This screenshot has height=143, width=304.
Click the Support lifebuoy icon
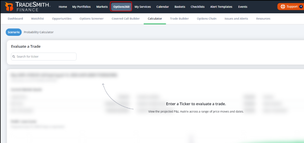coord(283,7)
